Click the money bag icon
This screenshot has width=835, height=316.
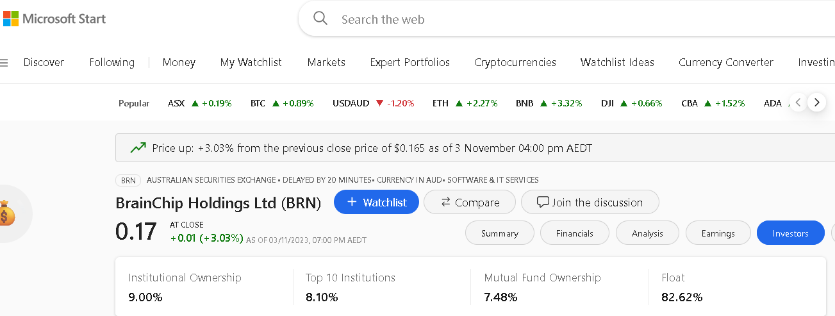coord(6,213)
